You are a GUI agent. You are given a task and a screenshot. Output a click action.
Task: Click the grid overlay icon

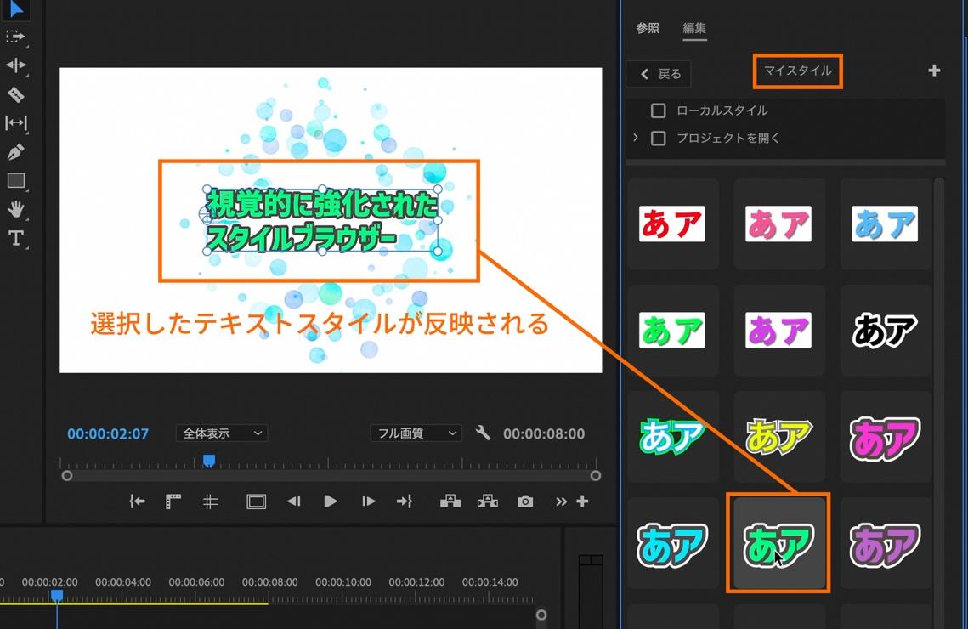(211, 501)
